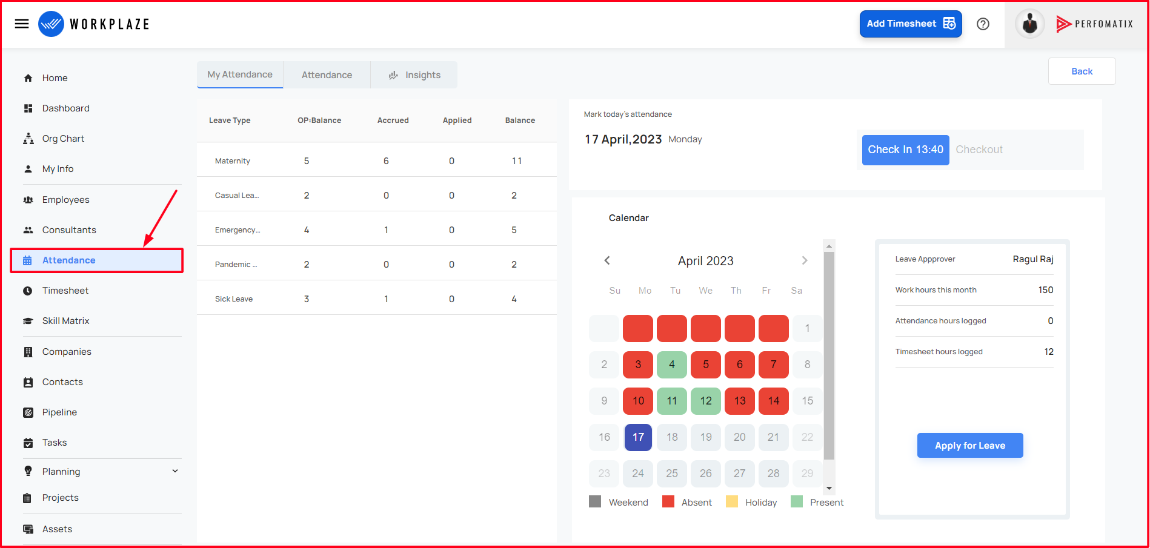Image resolution: width=1150 pixels, height=548 pixels.
Task: Open the Insights tab
Action: point(414,75)
